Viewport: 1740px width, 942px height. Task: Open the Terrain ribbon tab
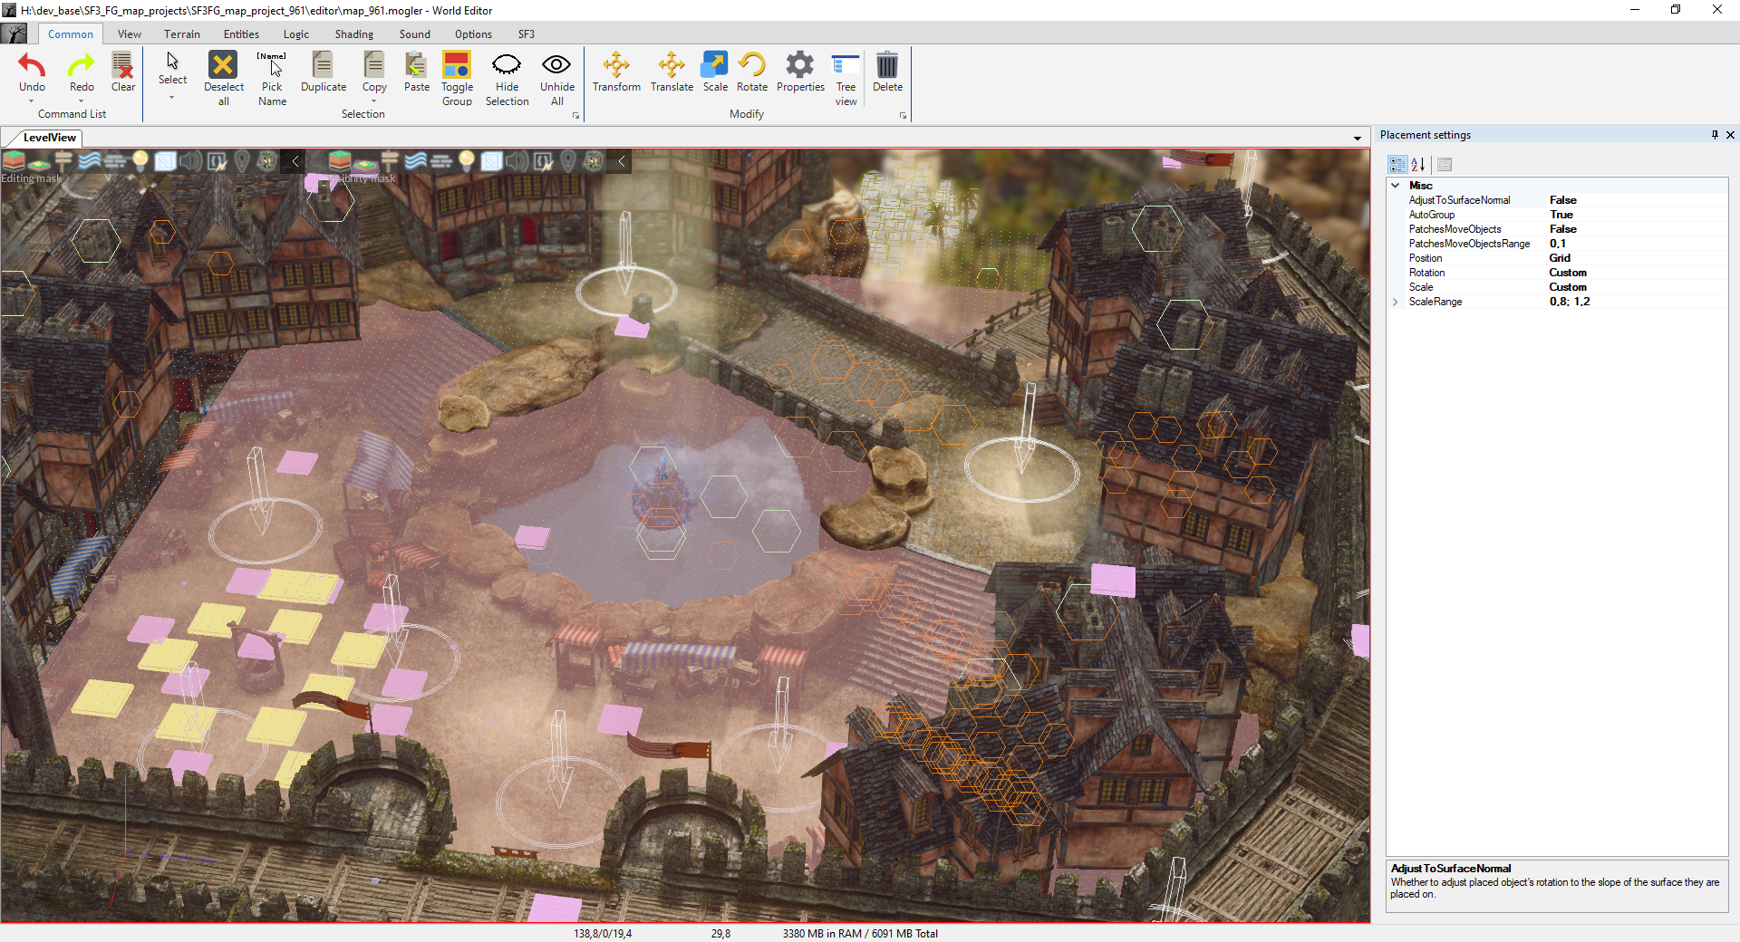coord(182,34)
